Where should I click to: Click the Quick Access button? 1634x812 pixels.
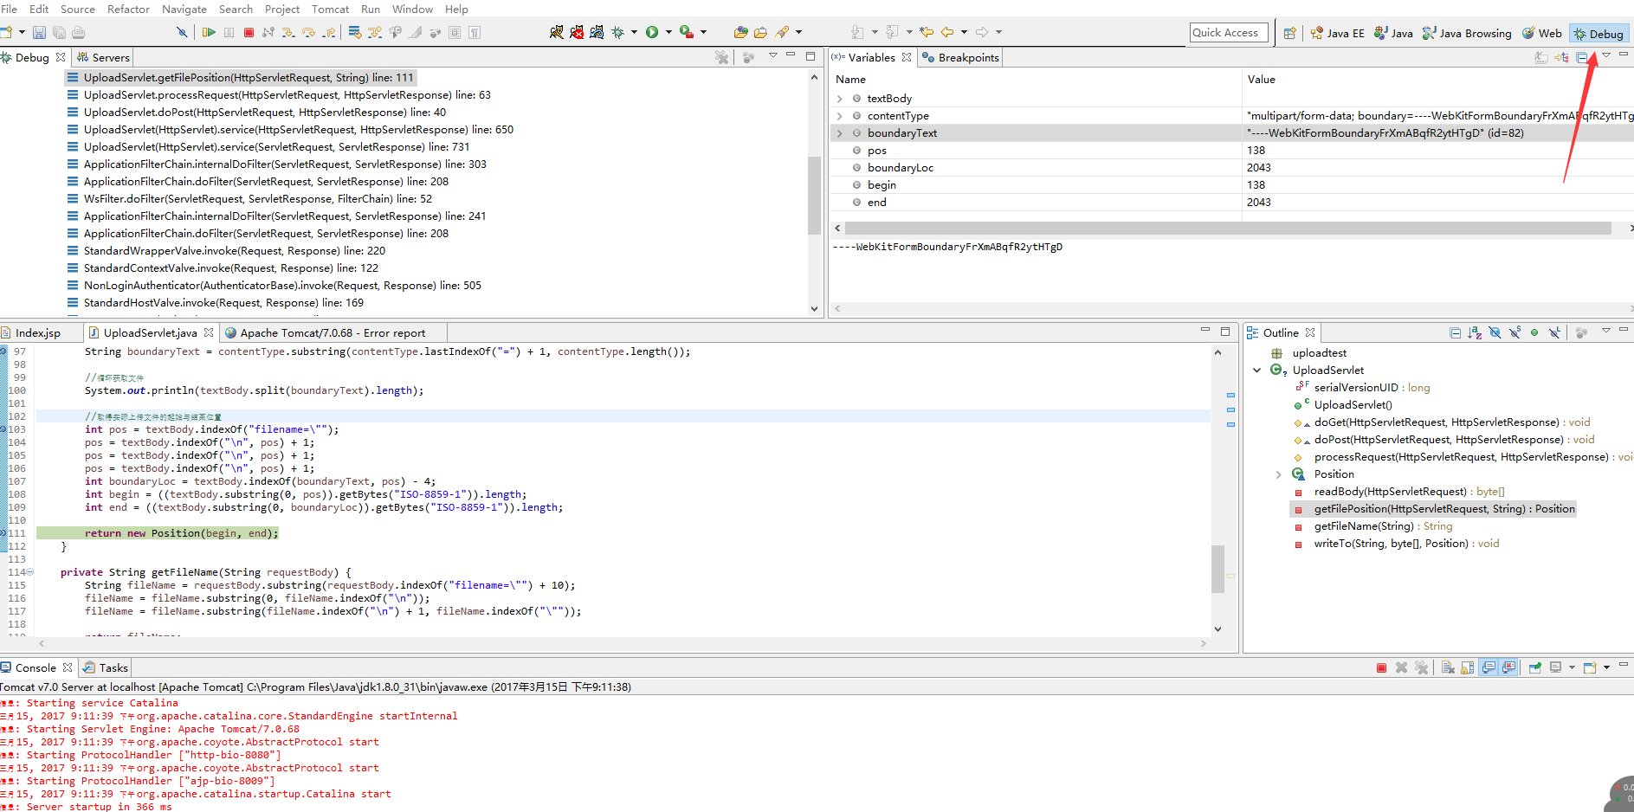tap(1228, 32)
